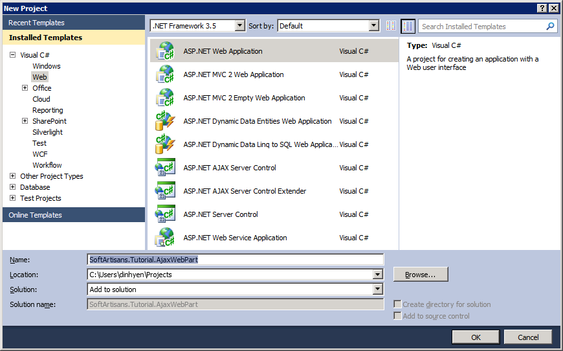The image size is (563, 351).
Task: Click the ASP.NET MVC 2 Empty Web Application icon
Action: 165,97
